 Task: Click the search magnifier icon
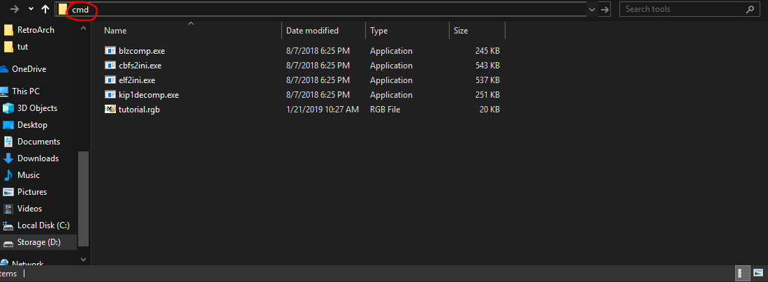(750, 9)
